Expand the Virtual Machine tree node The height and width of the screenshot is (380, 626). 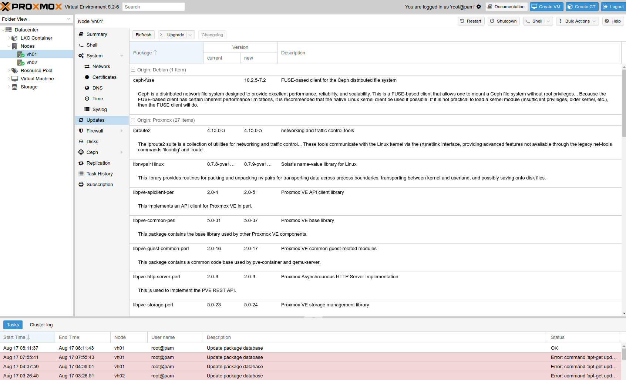pyautogui.click(x=9, y=78)
